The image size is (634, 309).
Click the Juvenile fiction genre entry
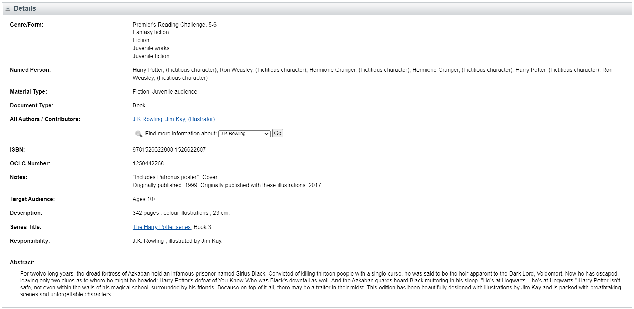(151, 56)
